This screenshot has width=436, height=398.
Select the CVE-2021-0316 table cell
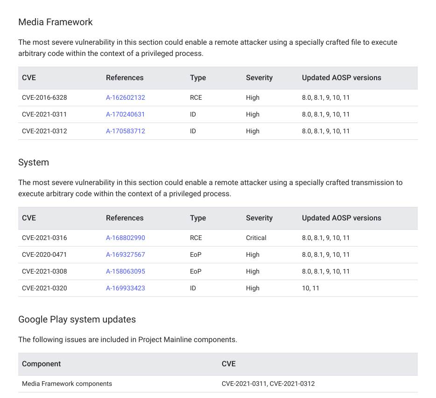(44, 238)
